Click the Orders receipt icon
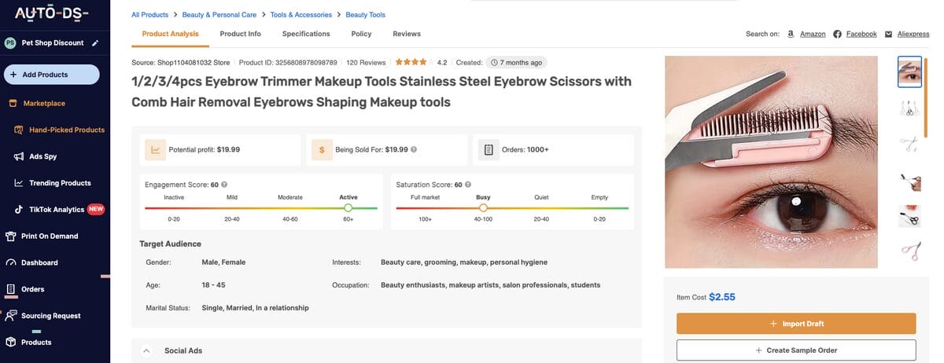Image resolution: width=944 pixels, height=363 pixels. (489, 149)
